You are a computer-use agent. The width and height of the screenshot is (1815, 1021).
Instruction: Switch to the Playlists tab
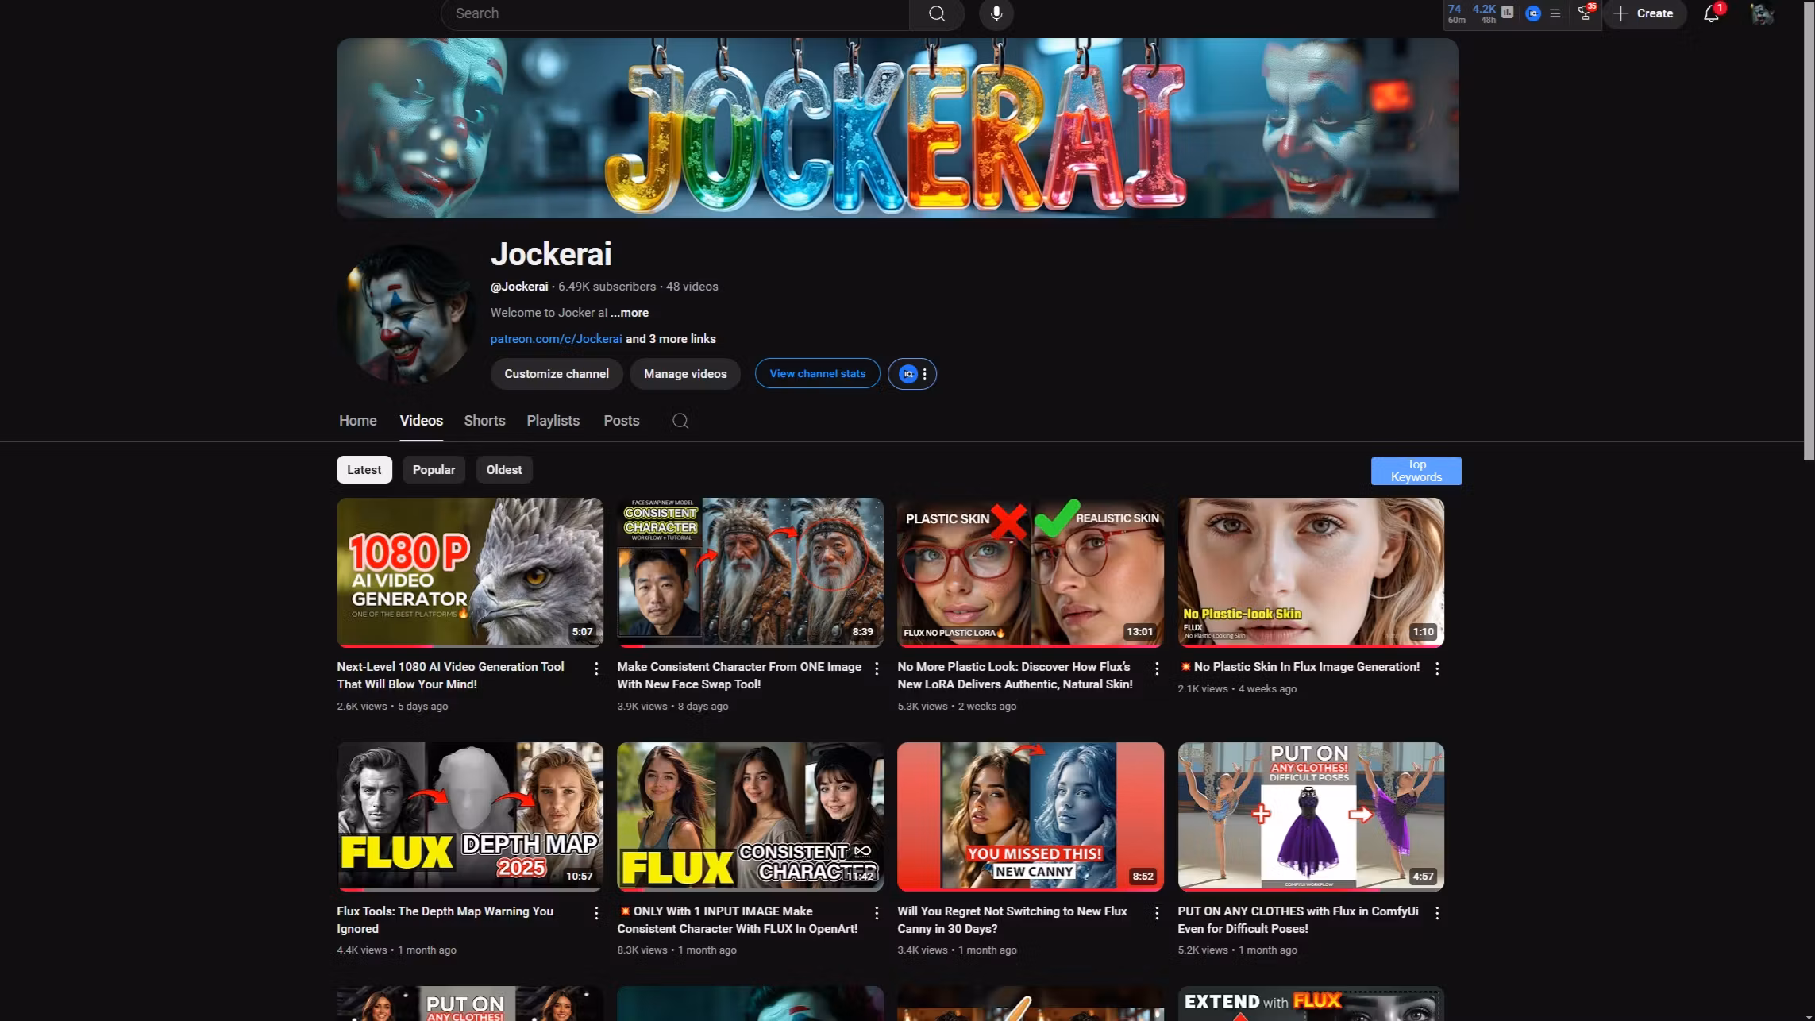click(553, 421)
